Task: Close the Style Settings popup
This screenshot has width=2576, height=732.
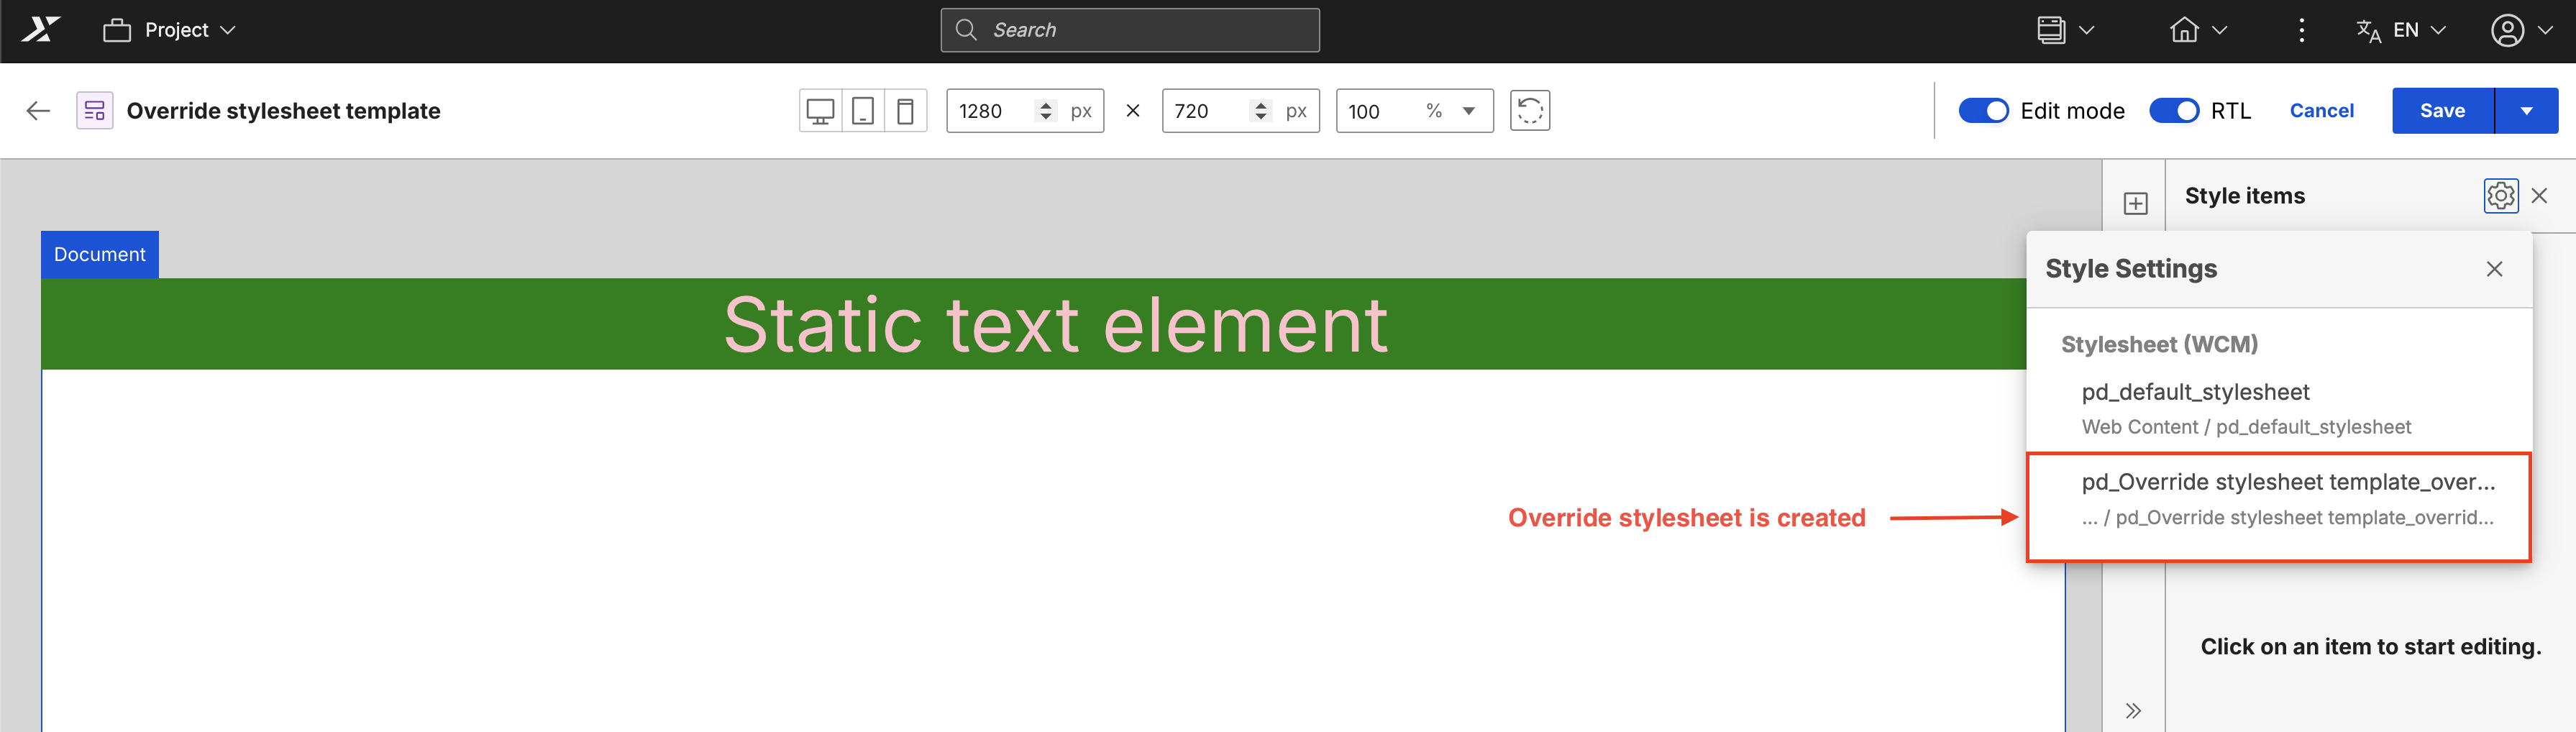Action: coord(2494,269)
